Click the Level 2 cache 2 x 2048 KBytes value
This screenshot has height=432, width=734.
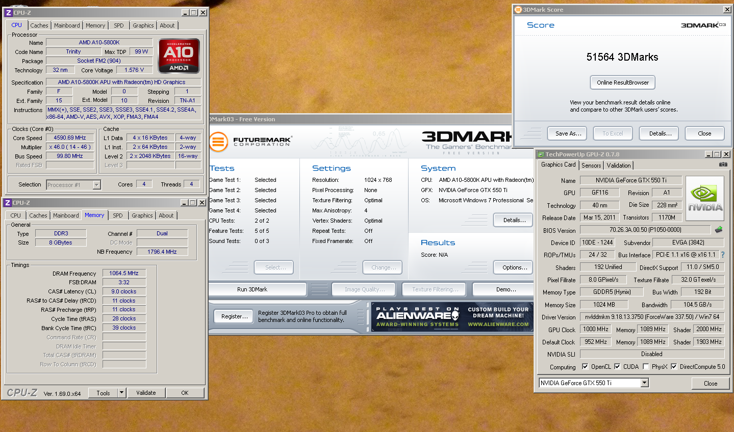point(150,156)
